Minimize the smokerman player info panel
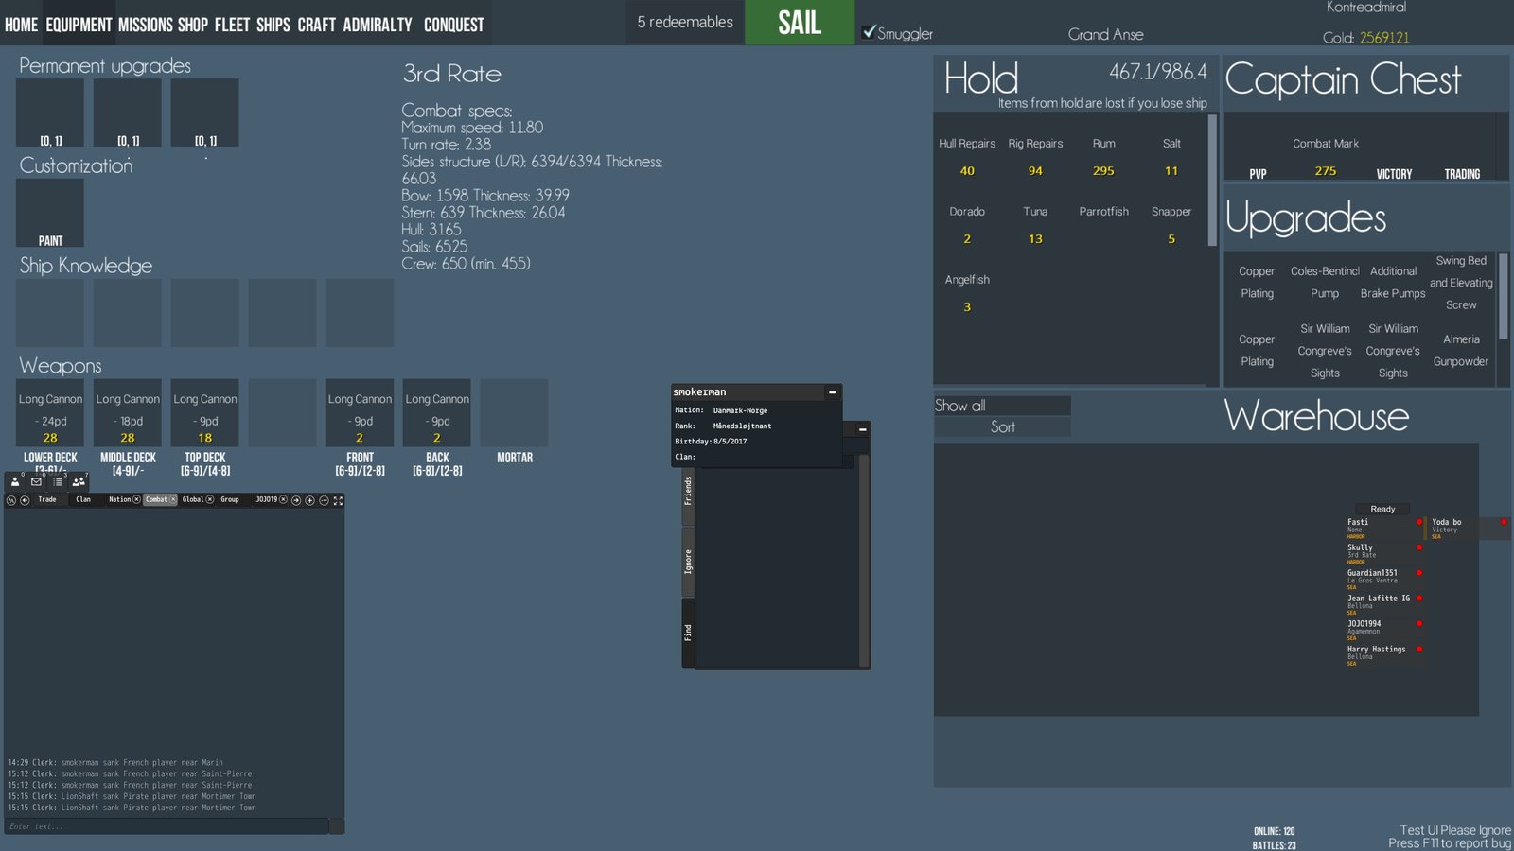 click(832, 391)
